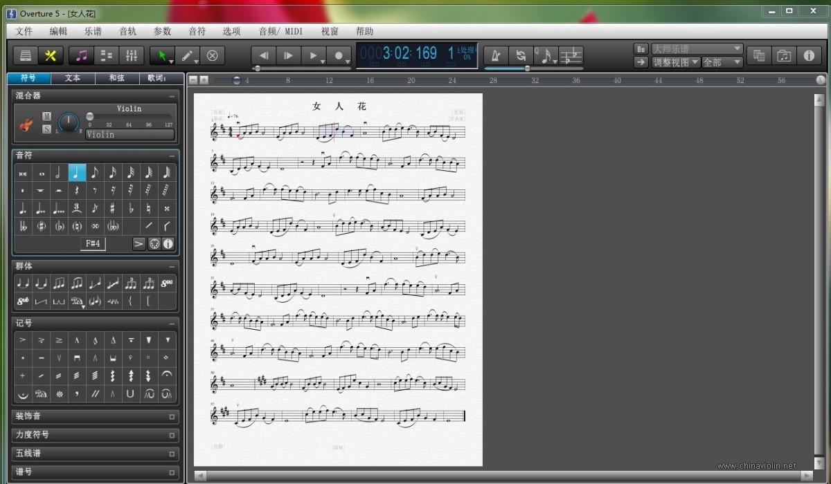Switch to the 文本 tab

pyautogui.click(x=73, y=78)
